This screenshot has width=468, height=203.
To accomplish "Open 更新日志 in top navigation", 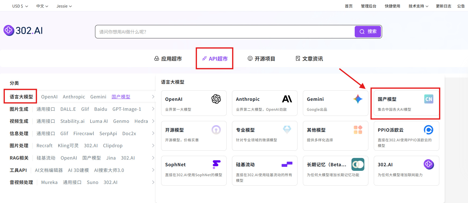I will click(x=443, y=6).
